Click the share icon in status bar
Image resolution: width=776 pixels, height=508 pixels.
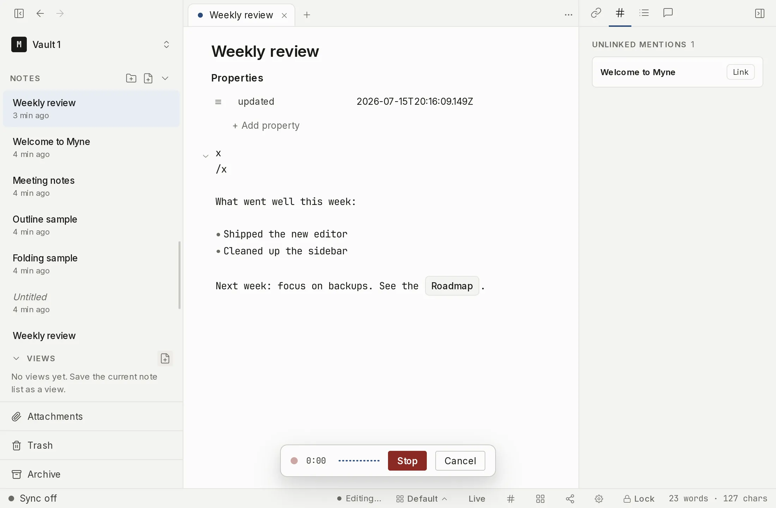tap(570, 499)
